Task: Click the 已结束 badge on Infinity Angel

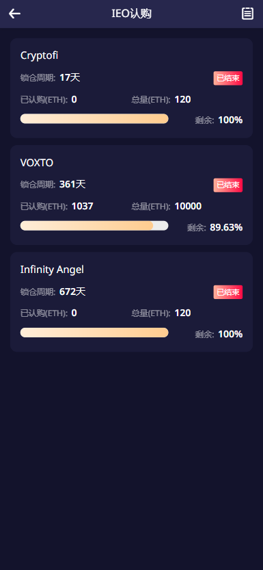Action: (x=227, y=292)
